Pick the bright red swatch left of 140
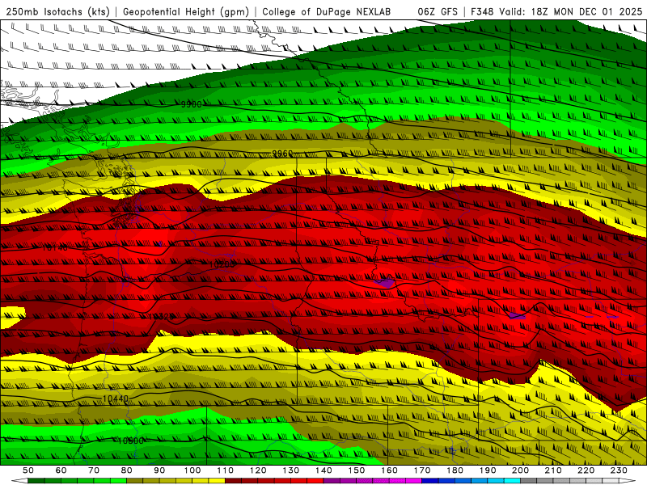The width and height of the screenshot is (647, 485). [315, 480]
